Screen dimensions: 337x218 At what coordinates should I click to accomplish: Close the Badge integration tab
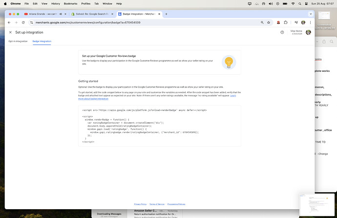click(159, 14)
